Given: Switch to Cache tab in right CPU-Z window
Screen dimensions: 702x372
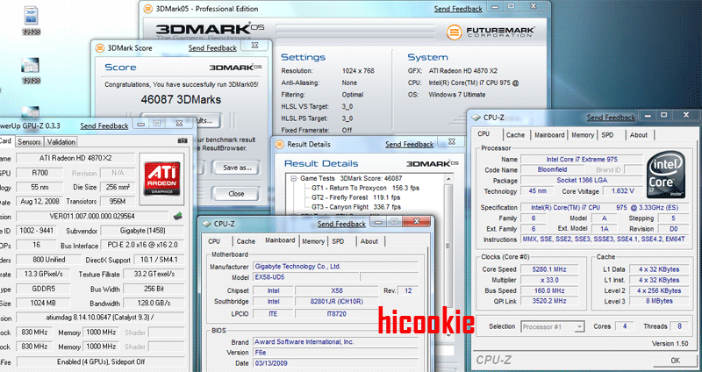Looking at the screenshot, I should (515, 135).
